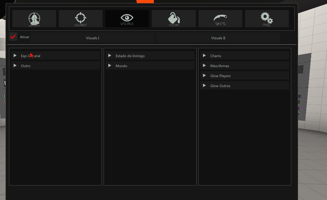This screenshot has height=200, width=327.
Task: Expand the Estado do Inimigo arrow
Action: (109, 55)
